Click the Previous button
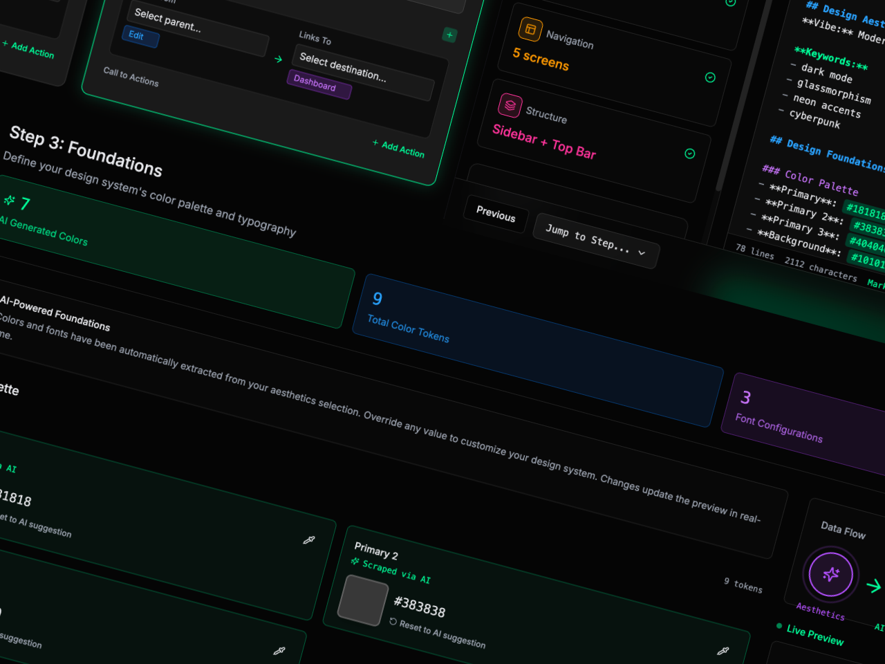Screen dimensions: 885x664 click(496, 214)
